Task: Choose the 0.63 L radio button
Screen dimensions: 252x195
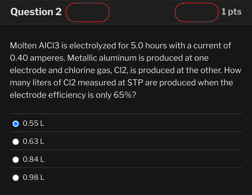Action: (x=16, y=141)
